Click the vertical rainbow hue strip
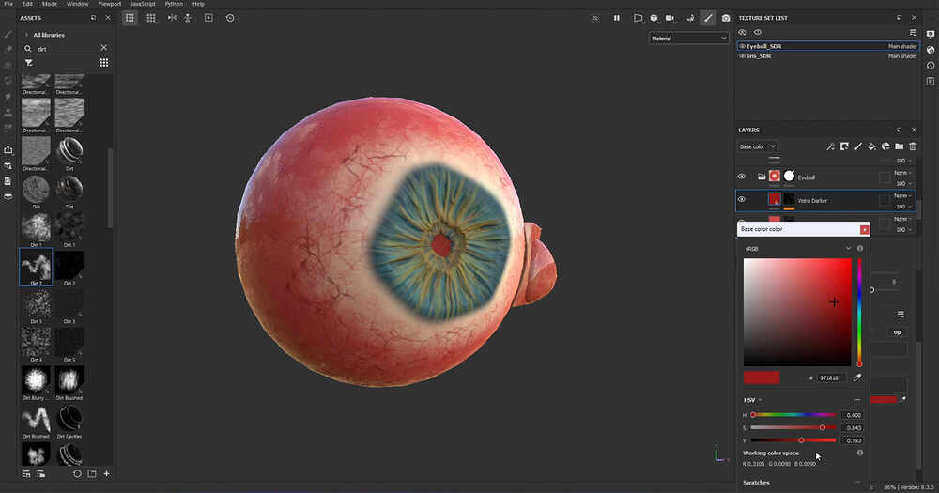Screen dimensions: 939x493 pos(859,312)
